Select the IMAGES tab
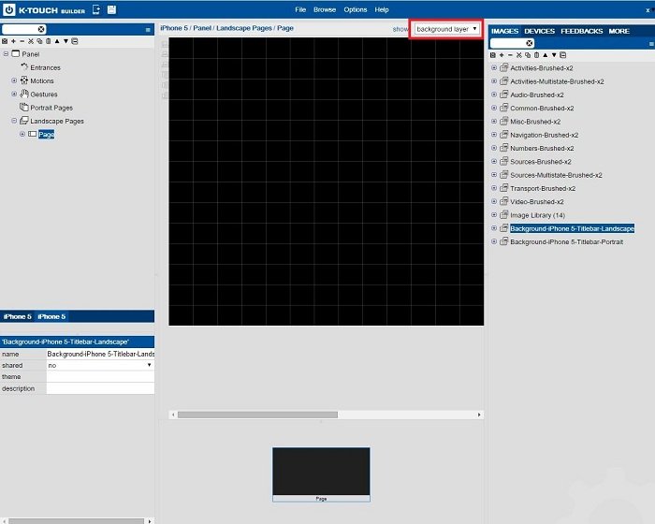Viewport: 655px width, 524px height. [x=504, y=31]
